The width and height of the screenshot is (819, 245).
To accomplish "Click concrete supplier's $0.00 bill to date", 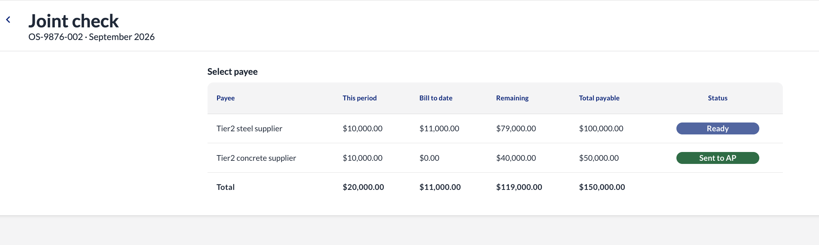I will click(x=429, y=158).
